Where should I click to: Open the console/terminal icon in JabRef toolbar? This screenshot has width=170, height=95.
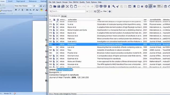pos(130,6)
